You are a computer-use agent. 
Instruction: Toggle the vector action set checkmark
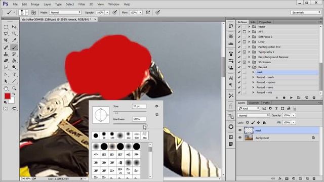tap(239, 27)
